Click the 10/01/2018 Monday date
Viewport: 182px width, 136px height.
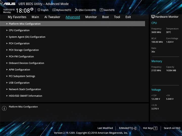[9, 11]
